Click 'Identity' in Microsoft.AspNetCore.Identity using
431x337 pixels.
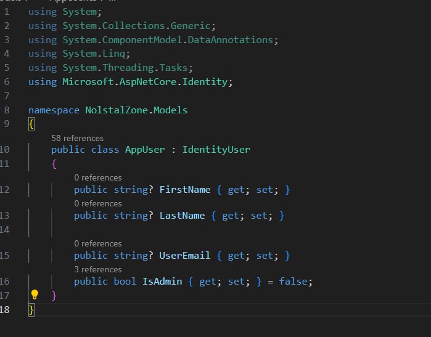(x=205, y=82)
